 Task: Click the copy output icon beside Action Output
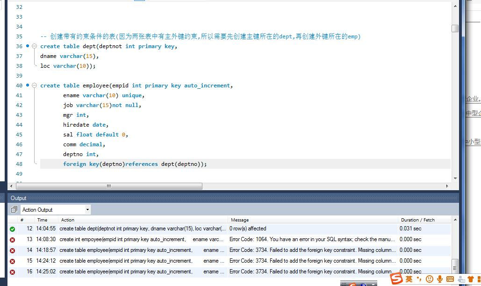pos(14,210)
